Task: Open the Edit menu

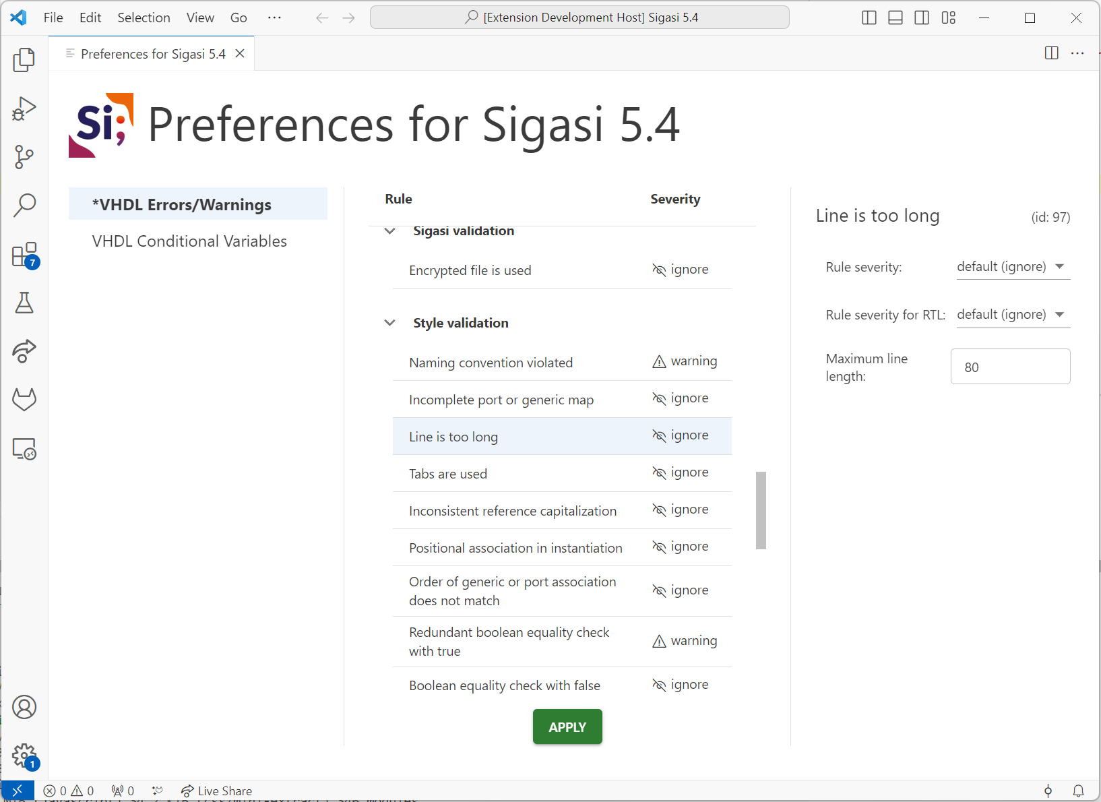Action: (90, 18)
